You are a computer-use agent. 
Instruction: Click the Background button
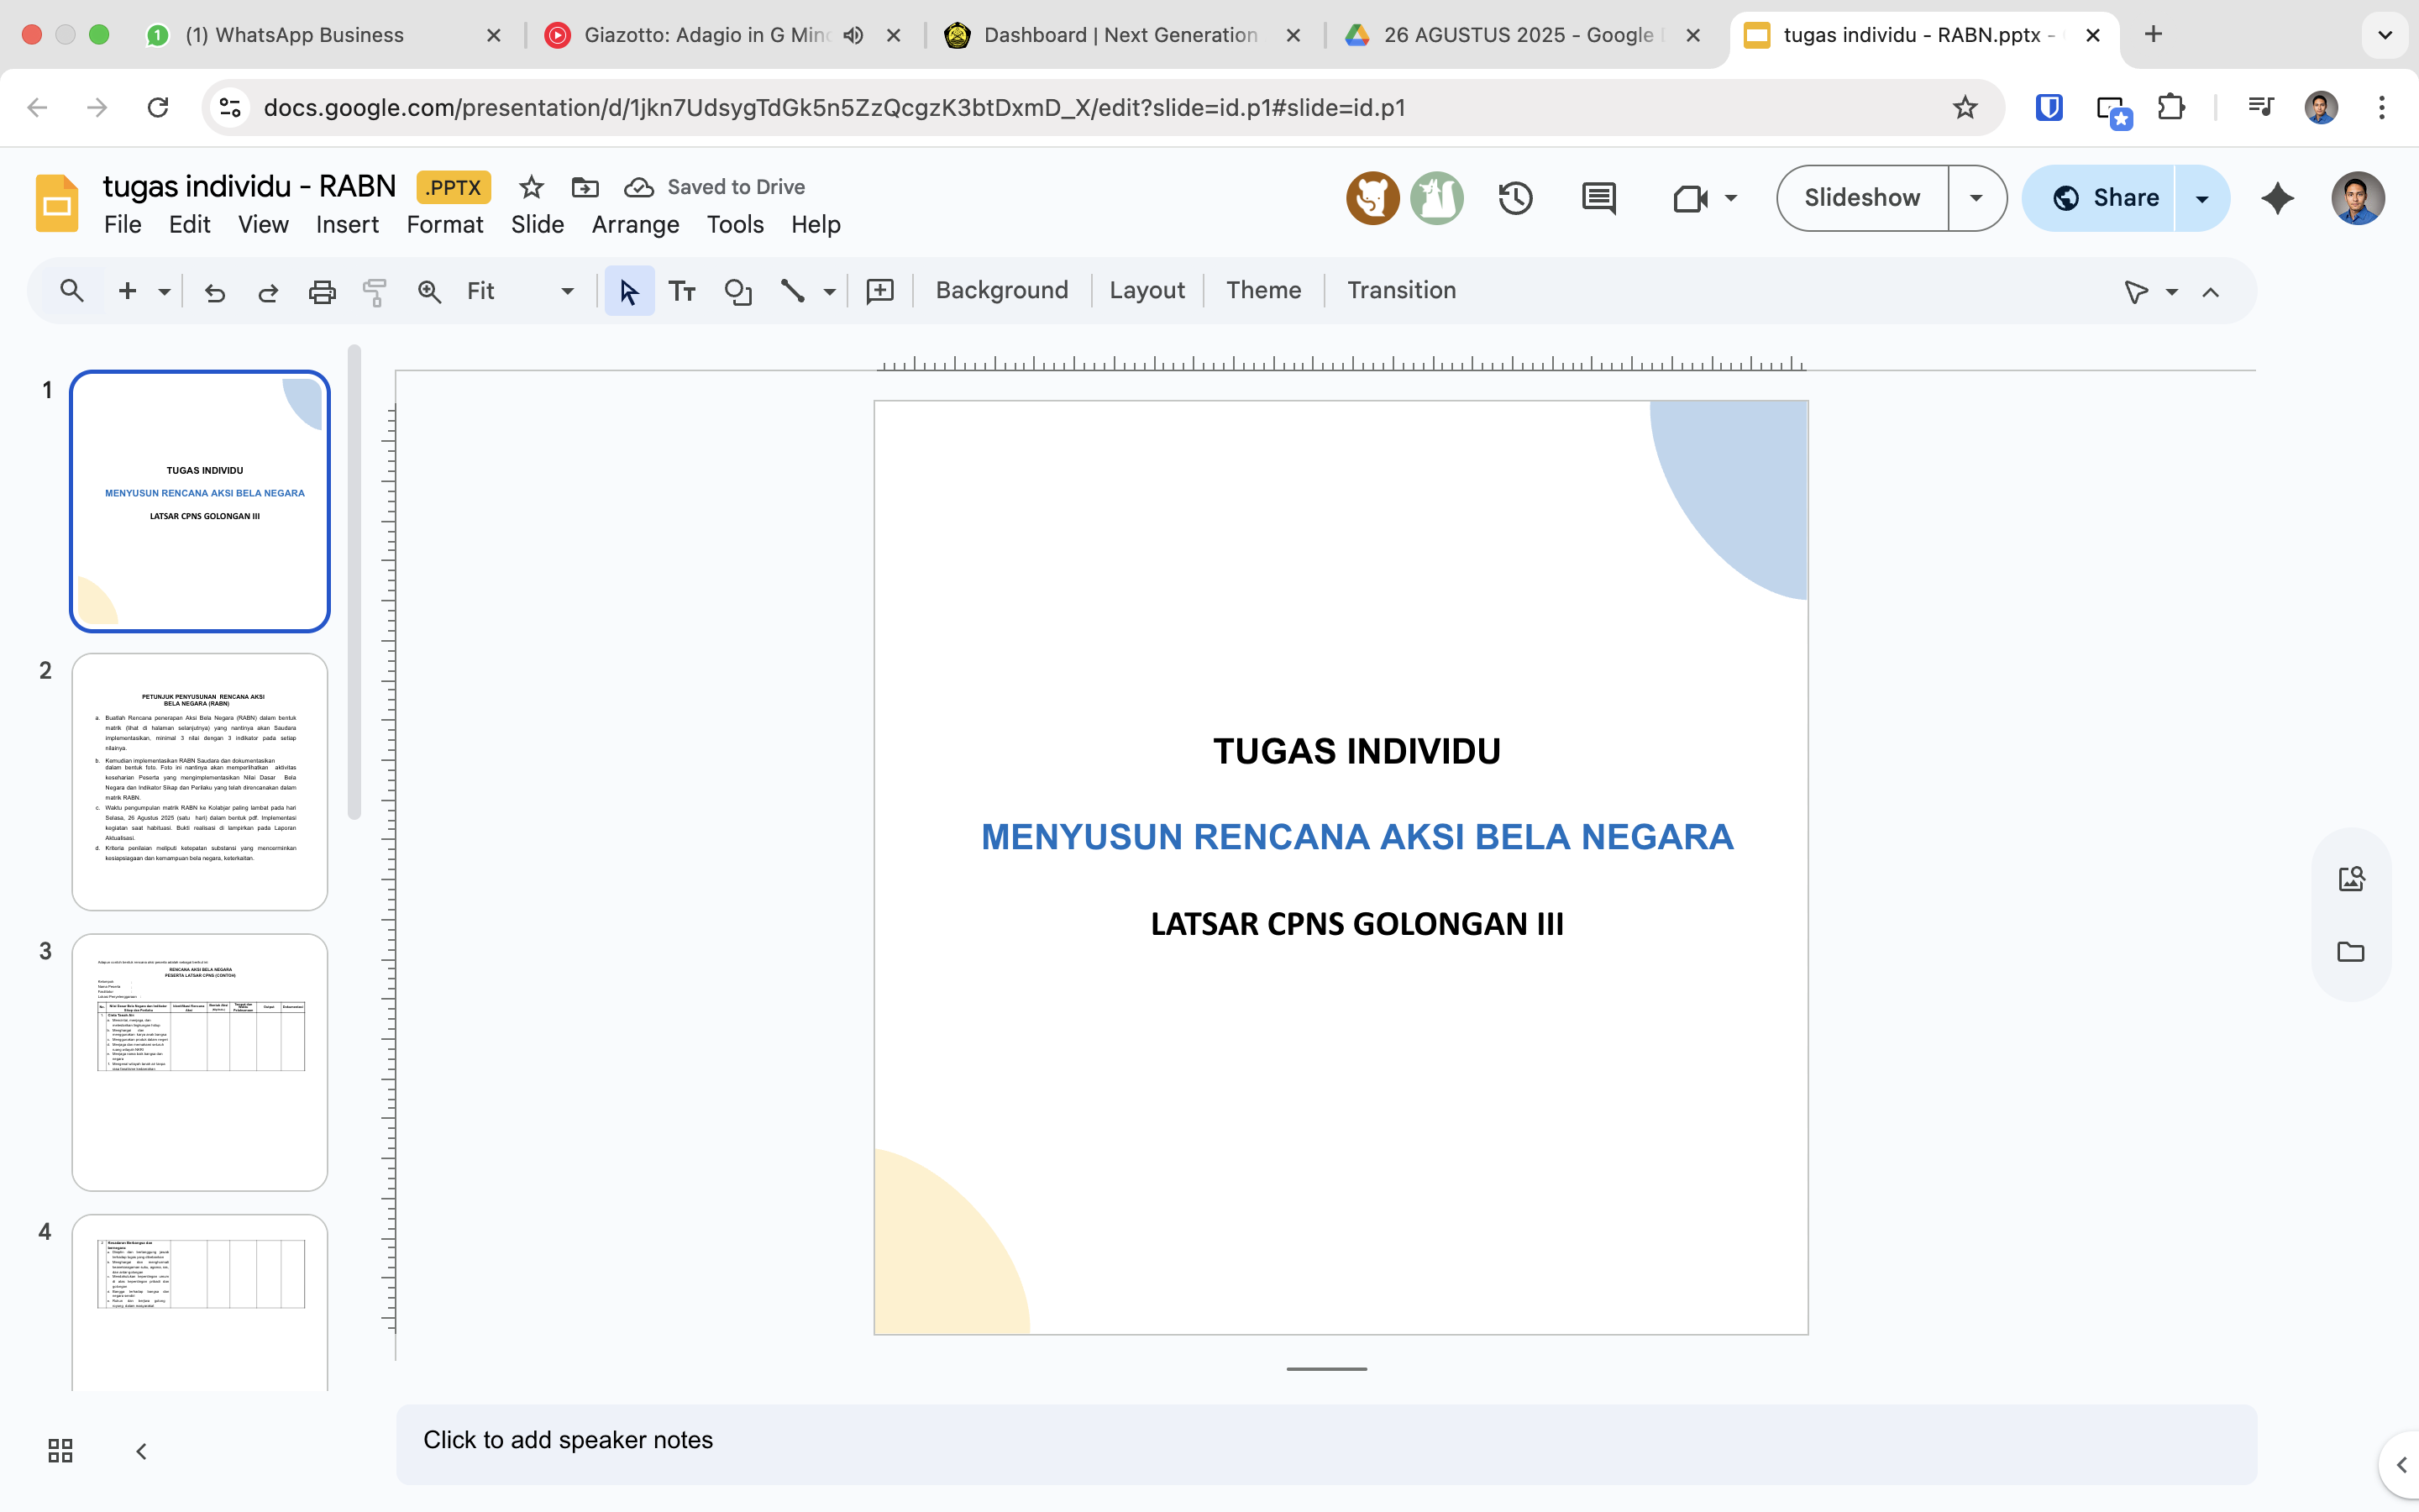pyautogui.click(x=1001, y=290)
